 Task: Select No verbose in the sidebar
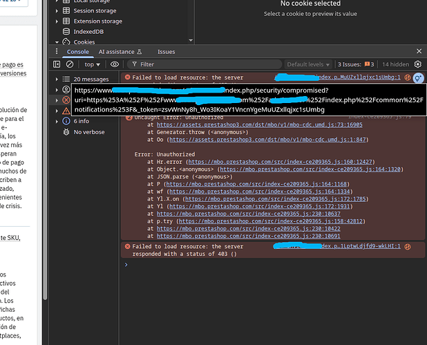point(89,132)
